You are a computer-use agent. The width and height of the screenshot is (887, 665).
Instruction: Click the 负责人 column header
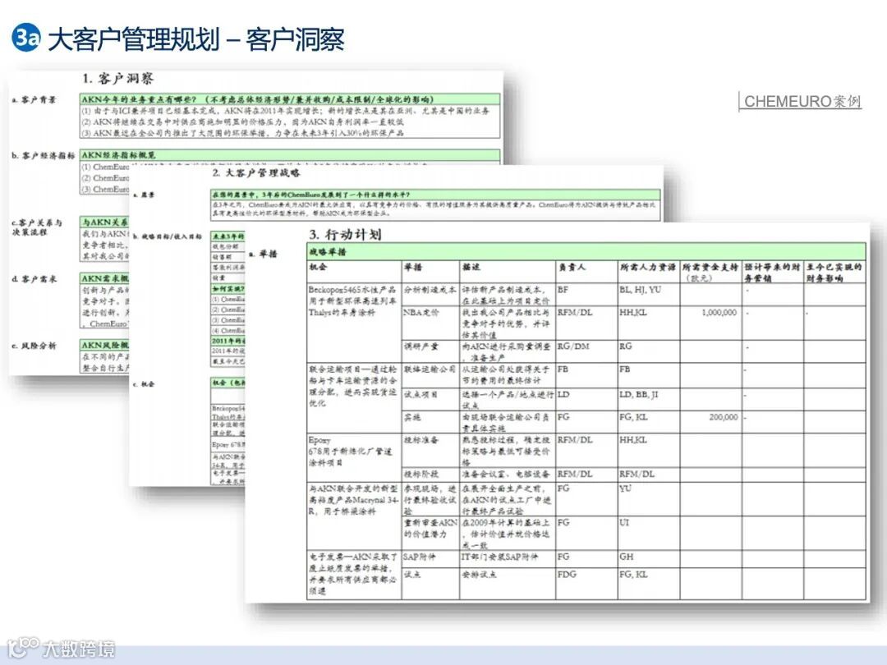click(x=586, y=272)
